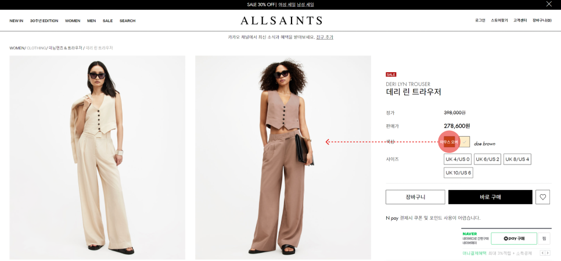Choose size UK 8/US 4
Screen dimensions: 561x261
click(517, 159)
